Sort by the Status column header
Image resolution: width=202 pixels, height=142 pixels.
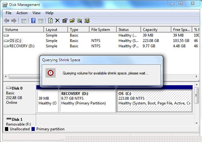[129, 29]
